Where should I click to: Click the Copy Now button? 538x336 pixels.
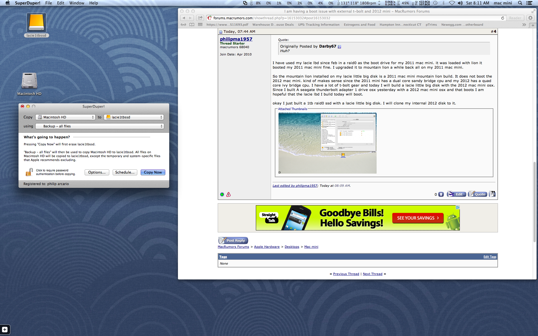153,172
